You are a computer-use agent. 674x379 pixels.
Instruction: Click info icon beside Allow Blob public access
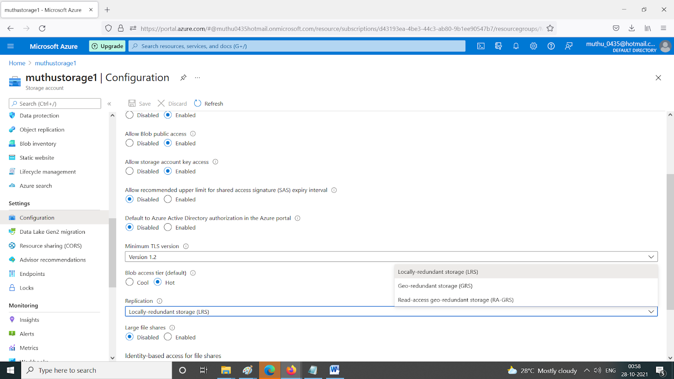[193, 134]
